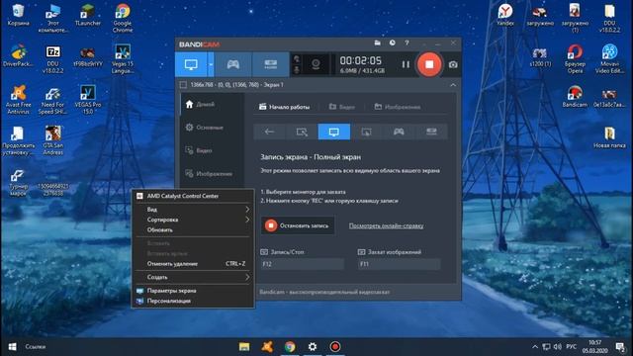Select around-mouse recording mode icon
This screenshot has width=633, height=356.
367,132
